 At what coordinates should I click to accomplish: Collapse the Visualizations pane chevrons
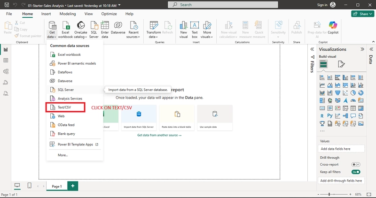(362, 49)
